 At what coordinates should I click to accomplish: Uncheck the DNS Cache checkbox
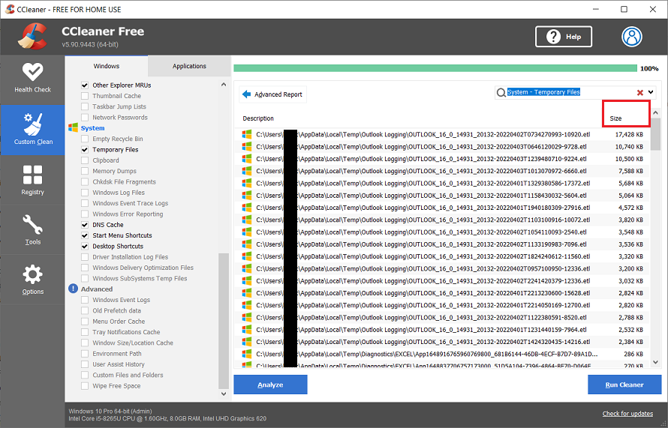85,225
